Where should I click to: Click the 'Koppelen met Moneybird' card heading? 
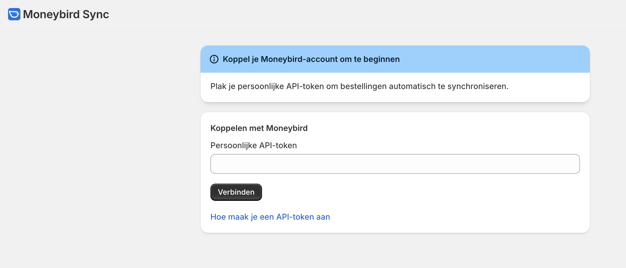tap(259, 128)
